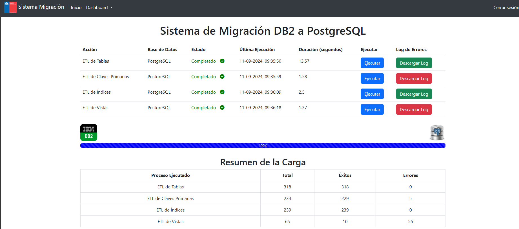Click timestamp 11-09-2024, 09:35:50
Viewport: 519px width, 229px height.
pyautogui.click(x=260, y=61)
